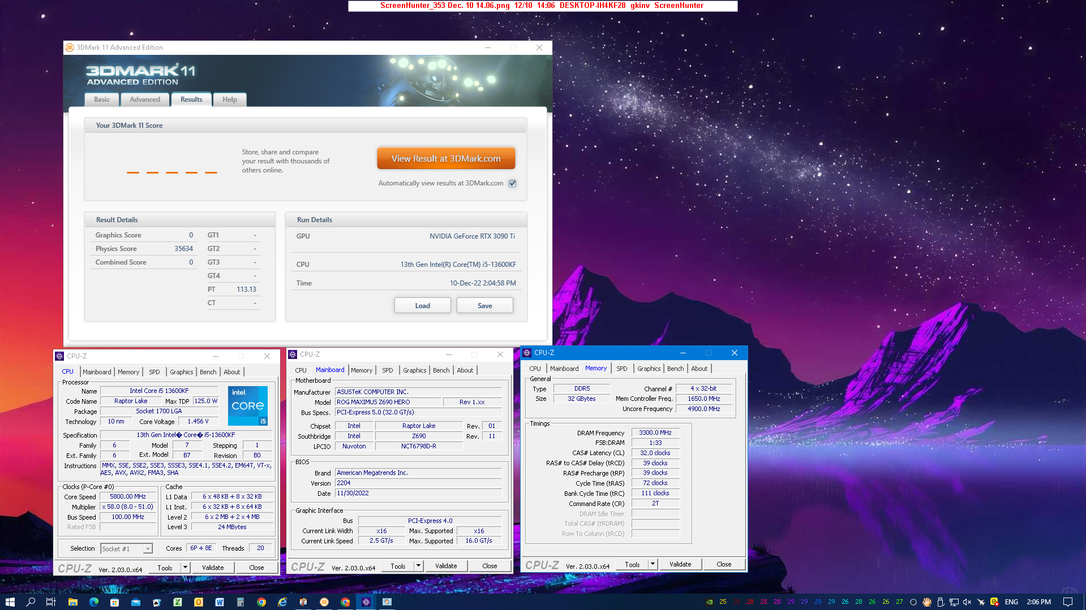1086x610 pixels.
Task: Click Load button in Run Details
Action: pyautogui.click(x=423, y=305)
